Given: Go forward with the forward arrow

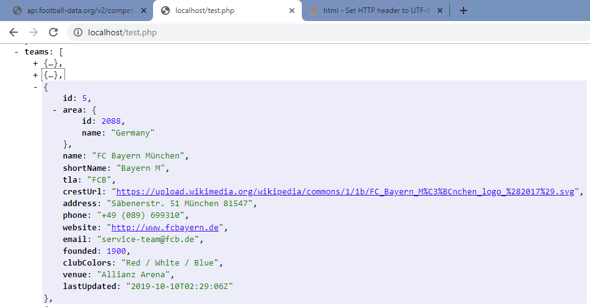Looking at the screenshot, I should tap(33, 32).
